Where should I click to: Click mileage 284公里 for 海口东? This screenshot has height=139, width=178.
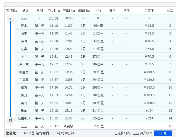[x=98, y=64]
